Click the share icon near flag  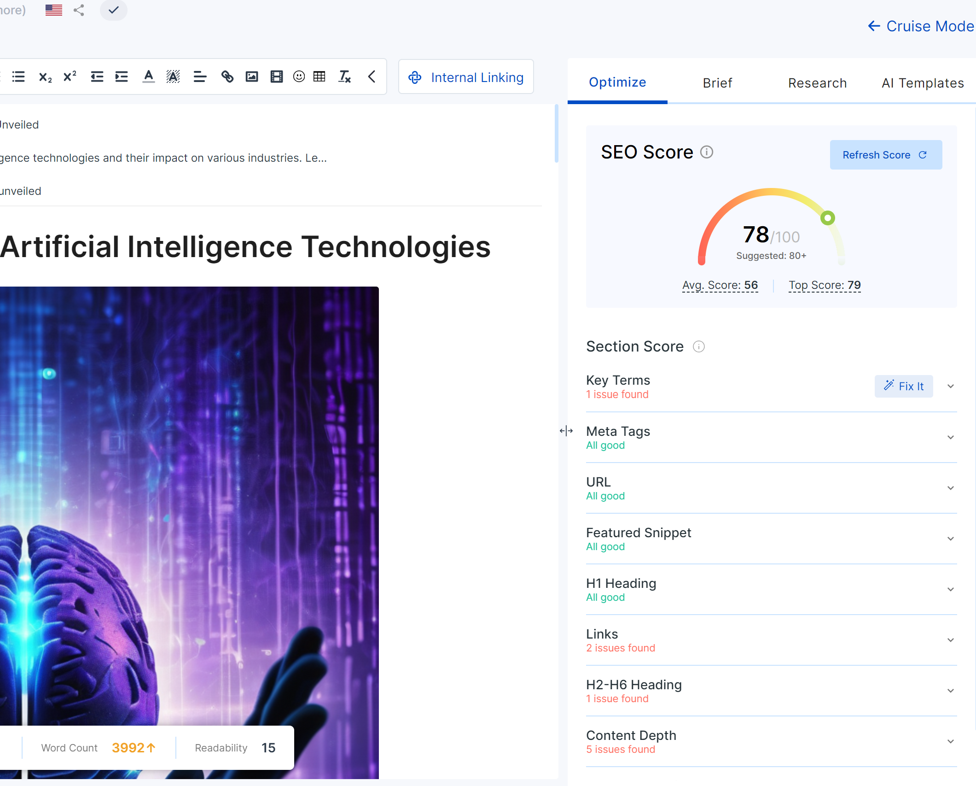79,10
